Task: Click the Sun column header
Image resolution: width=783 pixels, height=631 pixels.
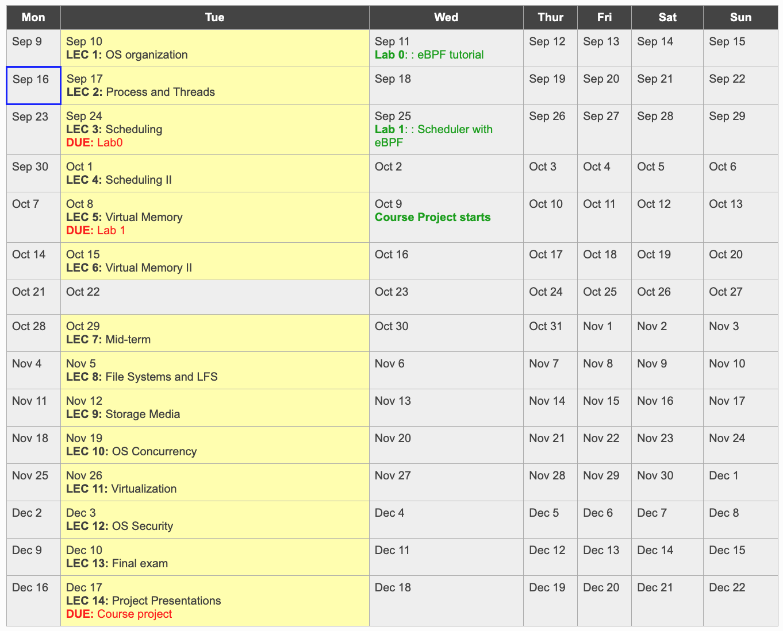Action: (740, 17)
